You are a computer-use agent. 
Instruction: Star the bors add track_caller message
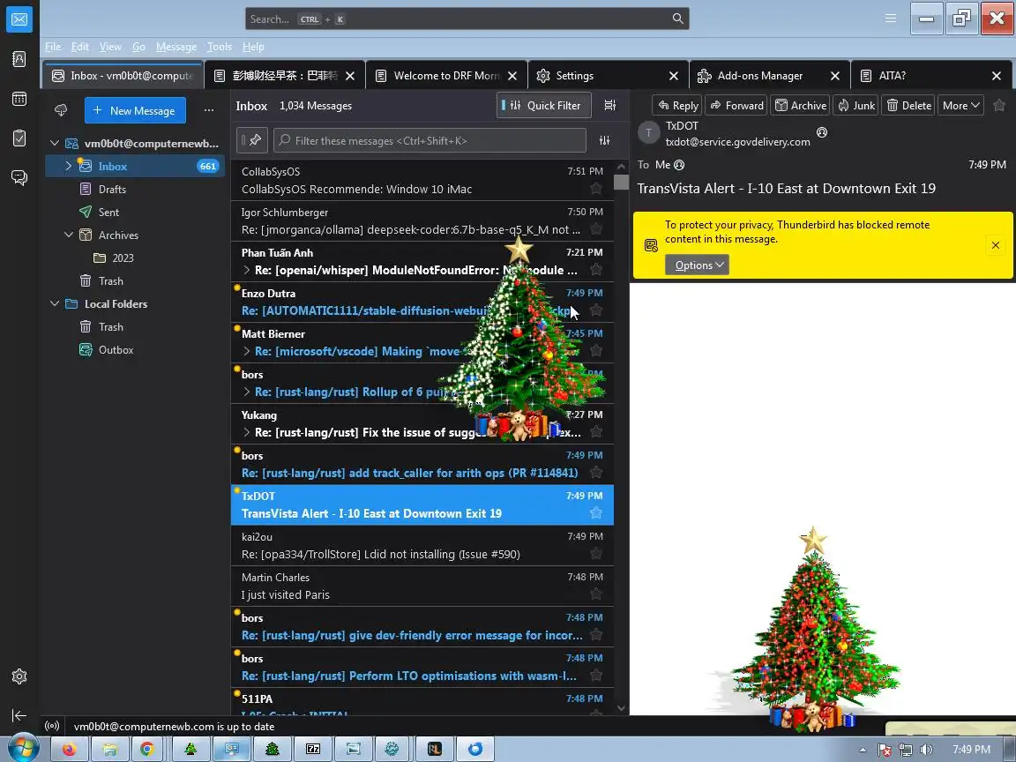point(596,473)
